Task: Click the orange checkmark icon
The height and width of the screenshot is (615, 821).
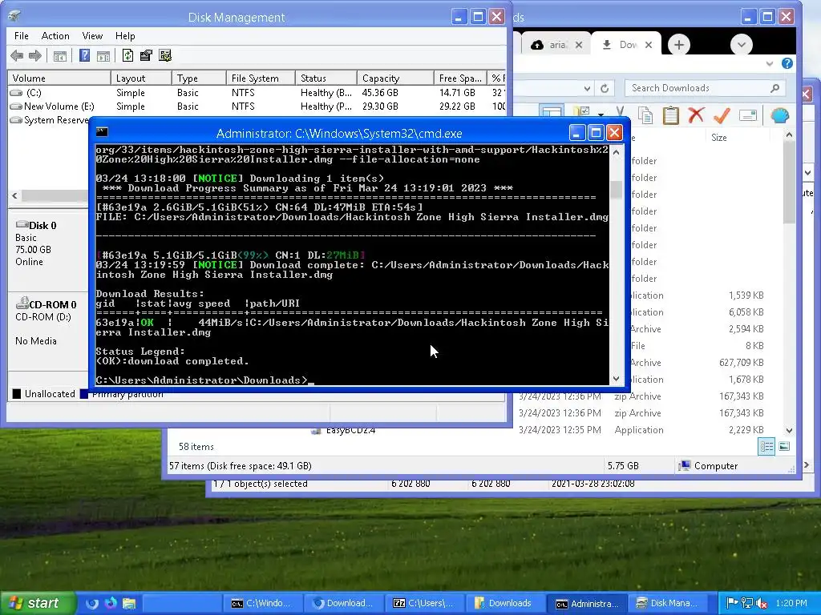Action: click(722, 115)
